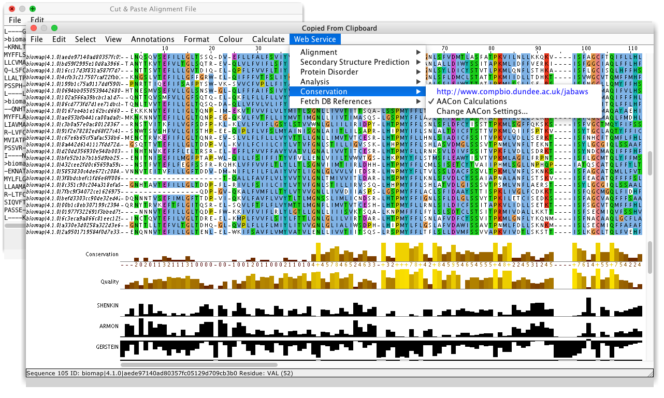
Task: Open the compbio.dundee.ac.uk jabaws link
Action: click(512, 92)
